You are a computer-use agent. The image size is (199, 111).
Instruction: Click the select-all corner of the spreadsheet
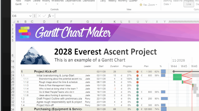coord(13,22)
